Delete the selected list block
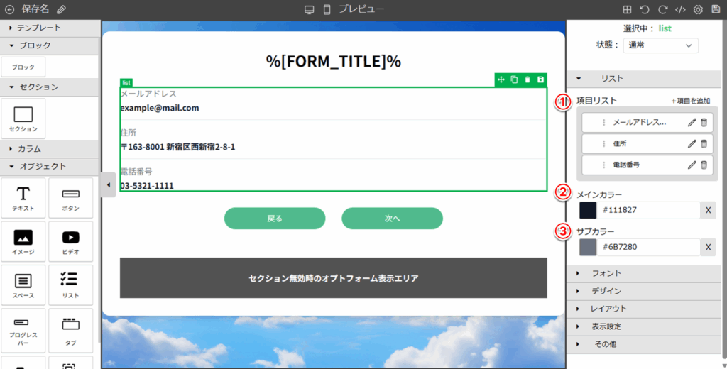727x369 pixels. click(x=528, y=79)
